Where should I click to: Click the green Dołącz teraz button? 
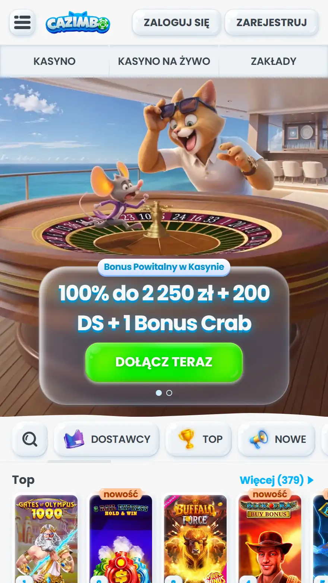[164, 362]
